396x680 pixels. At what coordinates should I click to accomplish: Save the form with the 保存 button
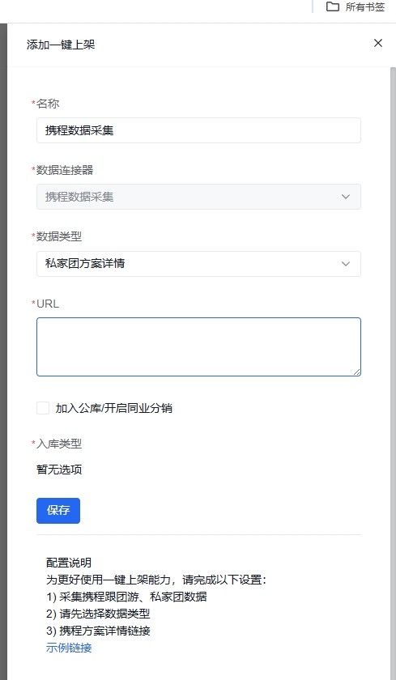click(x=58, y=511)
